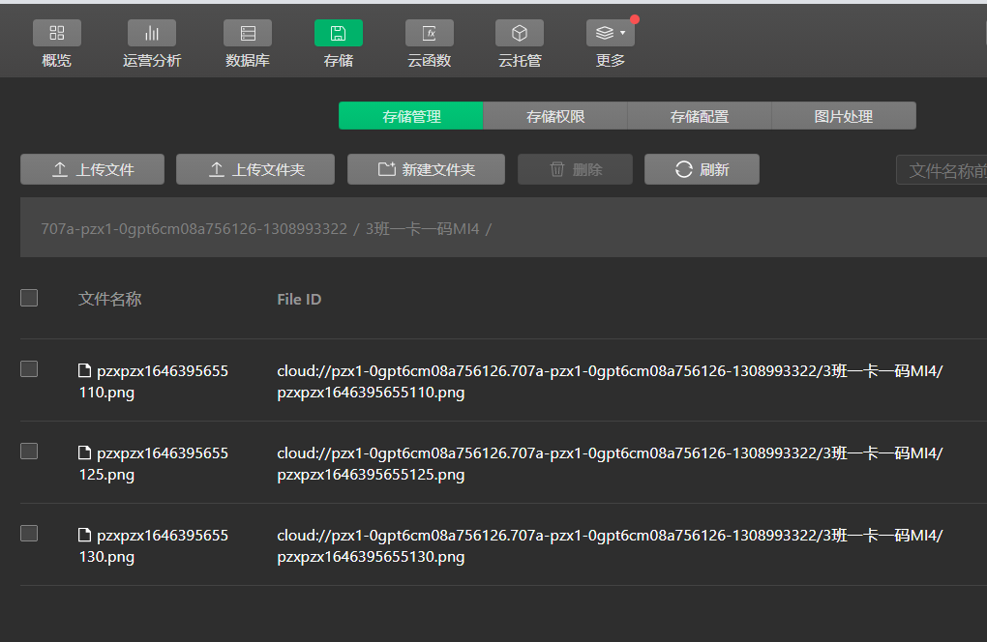Check the box for pzxpzx1646395655130.png
The image size is (987, 642).
click(29, 533)
